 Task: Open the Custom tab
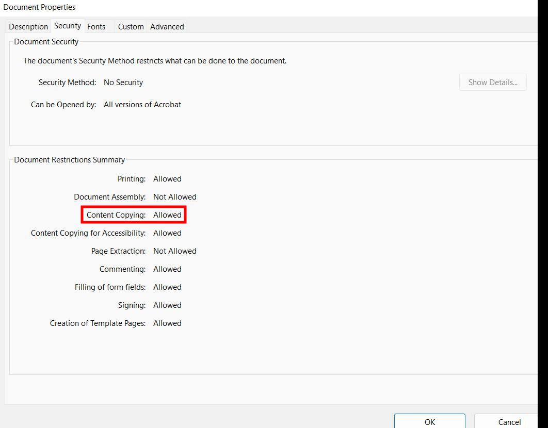pyautogui.click(x=131, y=26)
